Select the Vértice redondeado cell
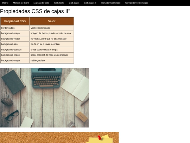 click(52, 28)
